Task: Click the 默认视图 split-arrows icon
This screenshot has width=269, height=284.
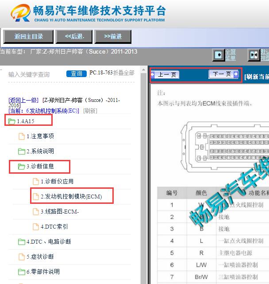Action: (254, 55)
